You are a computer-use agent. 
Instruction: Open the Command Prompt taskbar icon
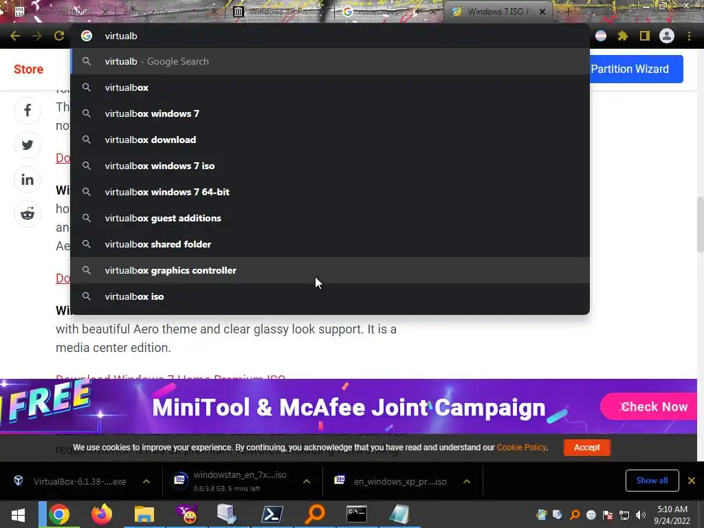(357, 514)
